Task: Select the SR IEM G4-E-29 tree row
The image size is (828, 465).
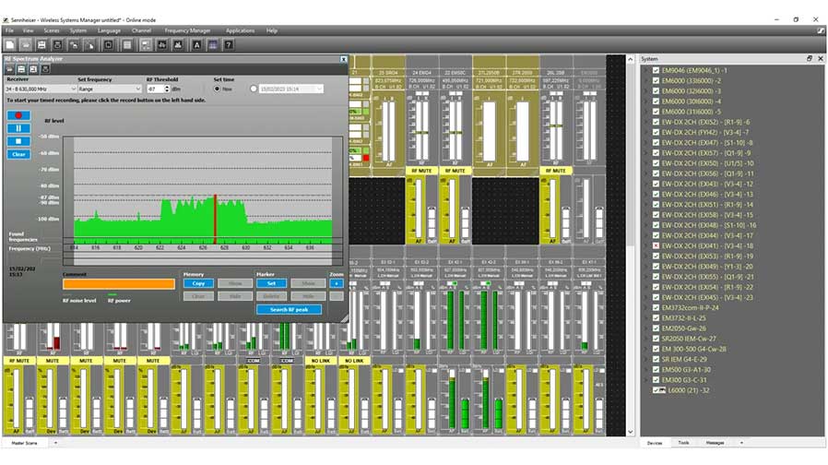Action: point(684,359)
